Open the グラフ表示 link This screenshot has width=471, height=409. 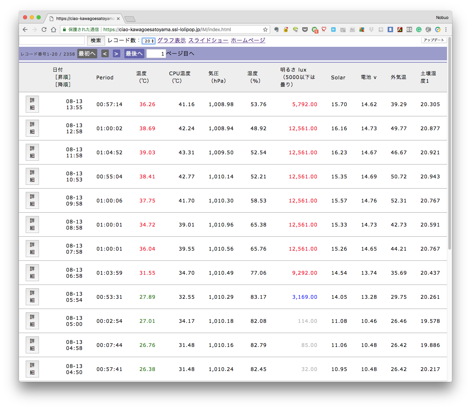(x=171, y=40)
